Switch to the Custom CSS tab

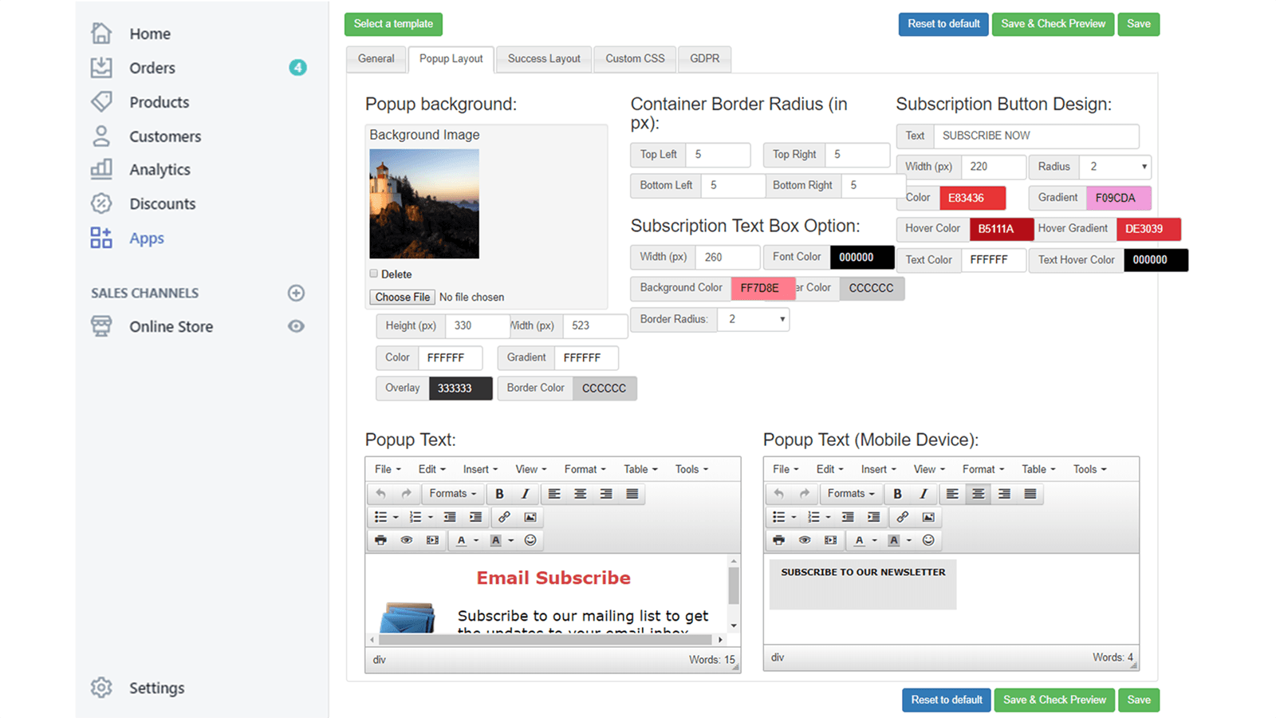[x=635, y=58]
